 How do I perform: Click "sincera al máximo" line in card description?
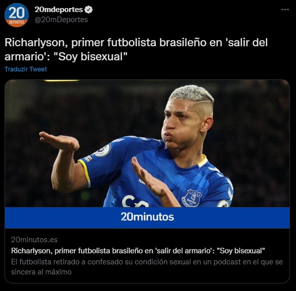[x=41, y=272]
